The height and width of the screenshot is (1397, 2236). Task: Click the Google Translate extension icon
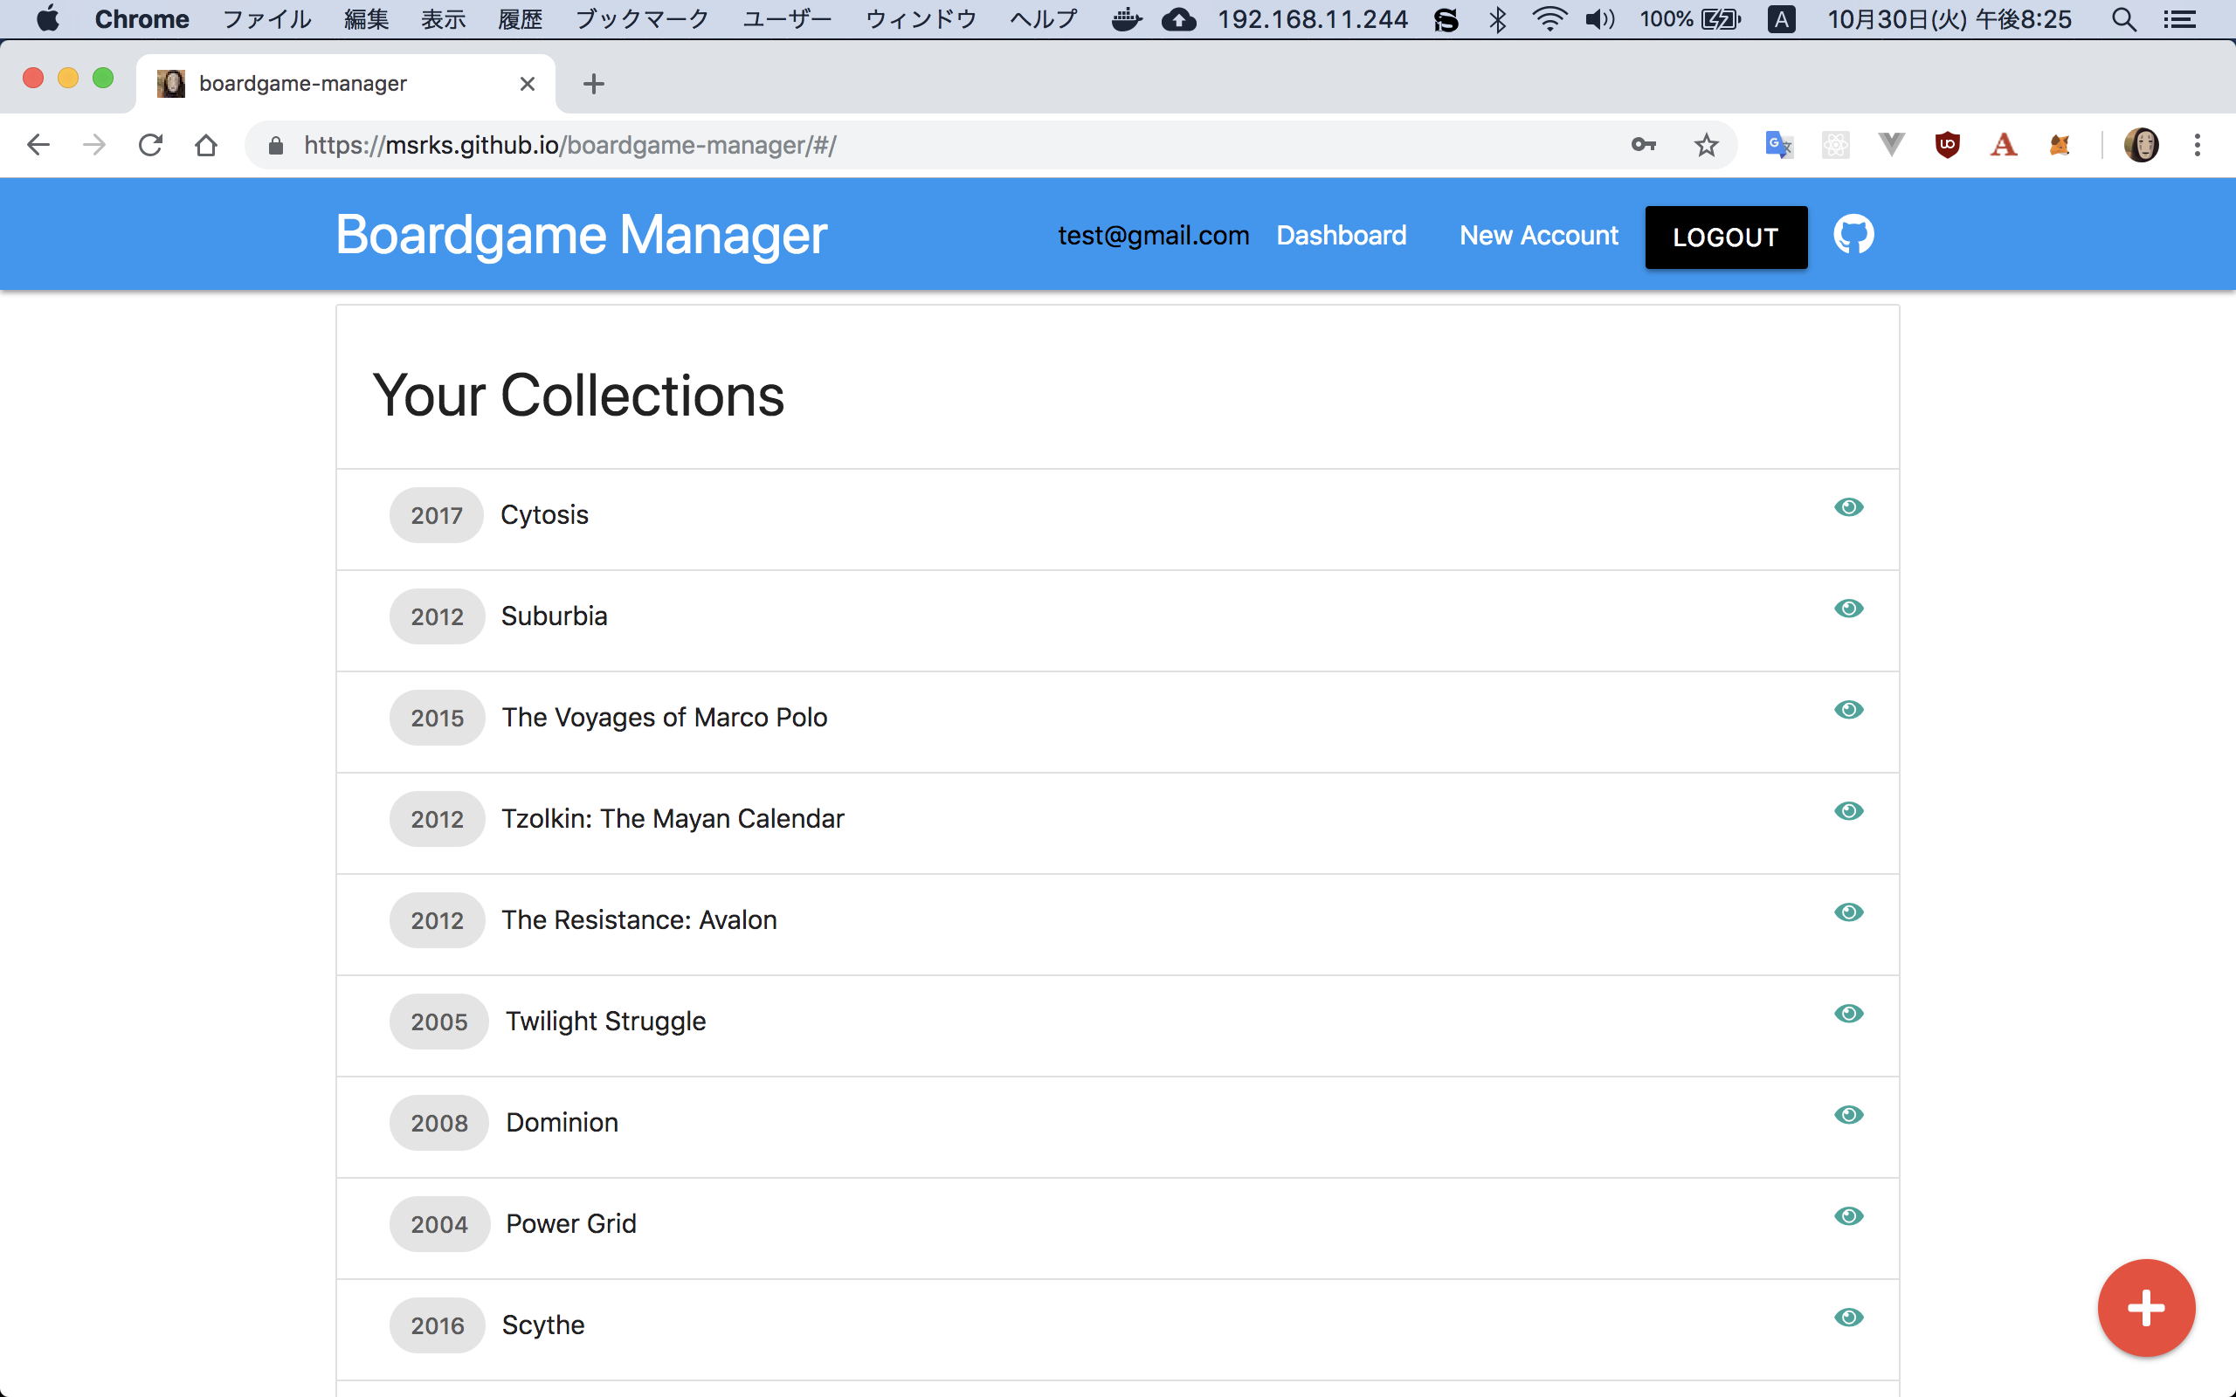coord(1778,145)
